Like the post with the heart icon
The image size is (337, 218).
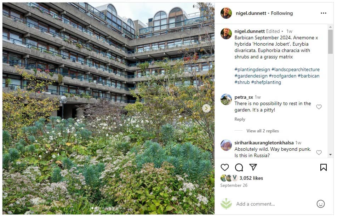(225, 167)
